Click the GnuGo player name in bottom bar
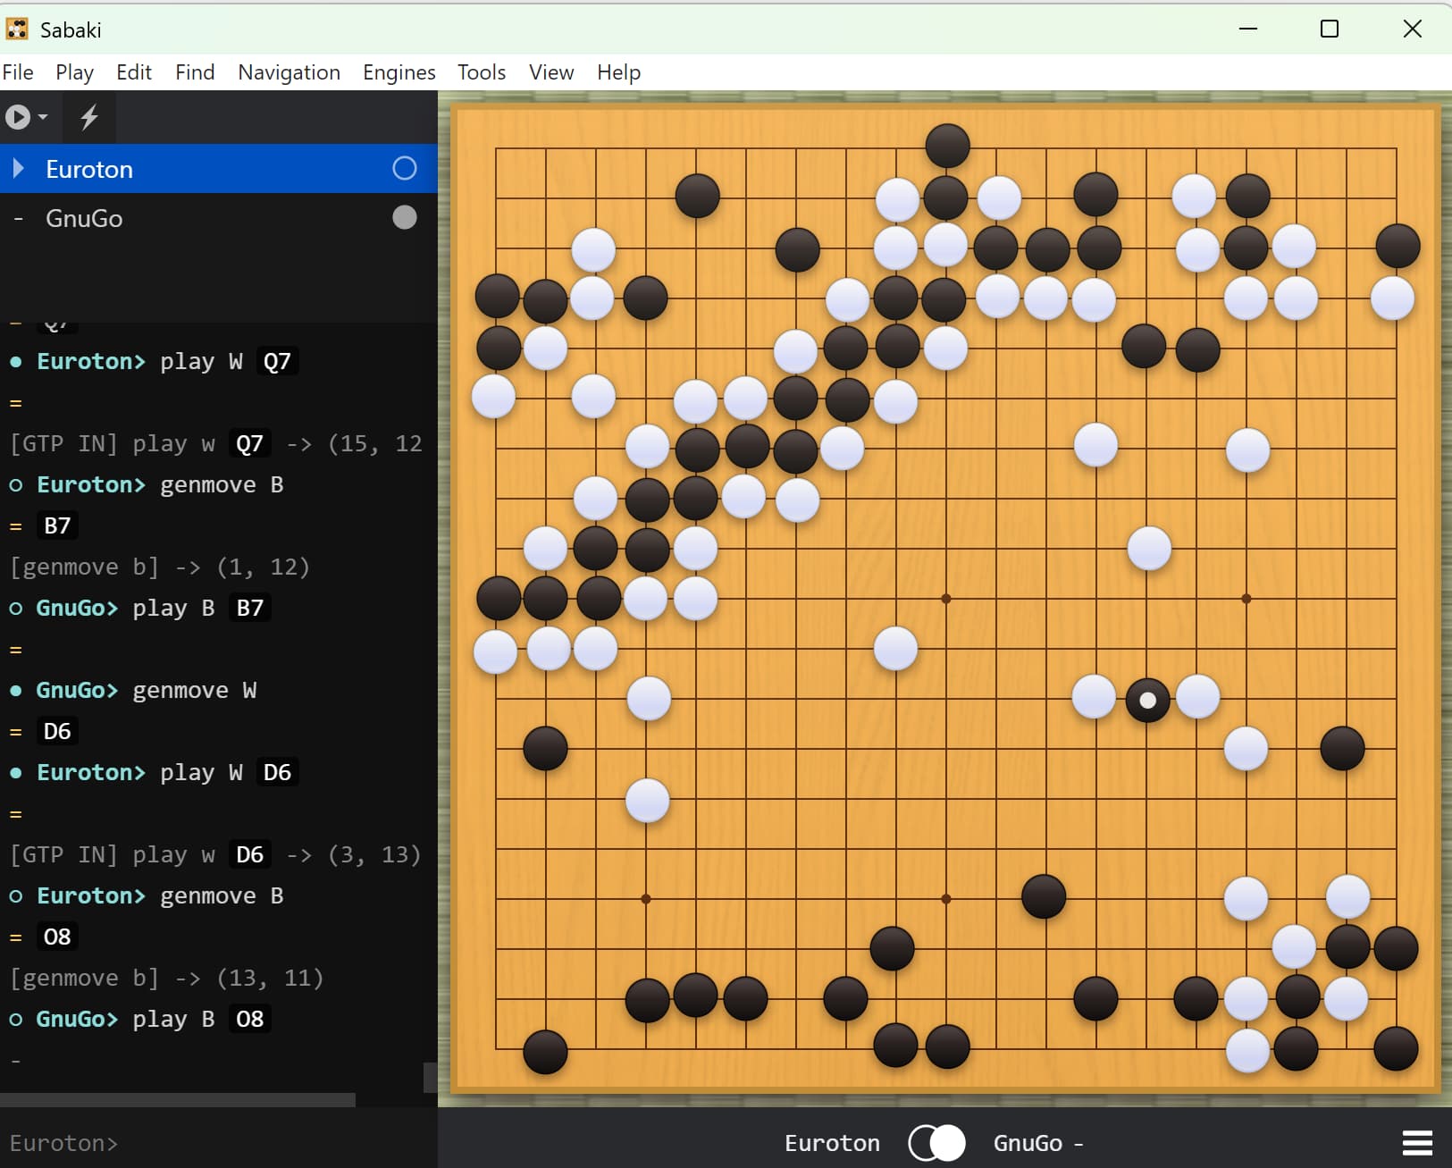Image resolution: width=1452 pixels, height=1168 pixels. click(x=1028, y=1143)
